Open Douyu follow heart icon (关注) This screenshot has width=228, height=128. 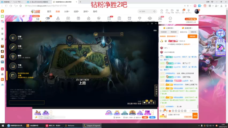pyautogui.click(x=167, y=11)
